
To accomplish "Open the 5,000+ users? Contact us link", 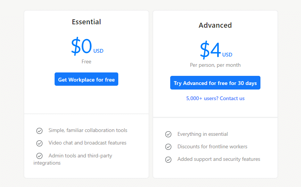I will (215, 99).
